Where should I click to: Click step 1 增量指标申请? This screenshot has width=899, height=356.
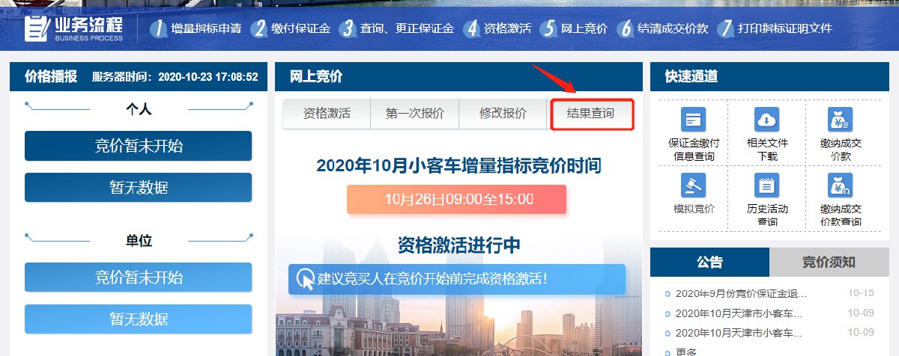click(x=196, y=28)
